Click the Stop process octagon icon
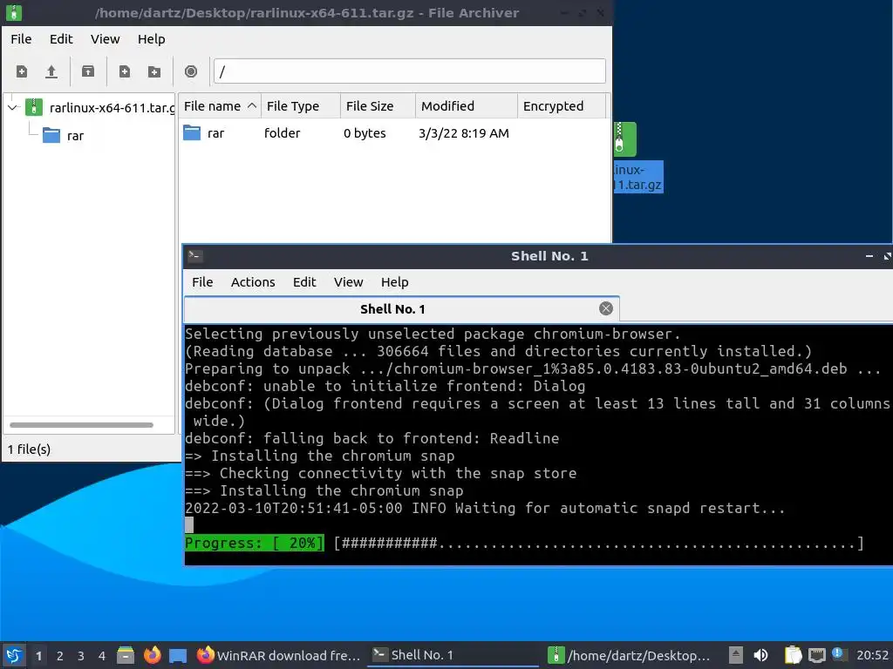 tap(191, 71)
